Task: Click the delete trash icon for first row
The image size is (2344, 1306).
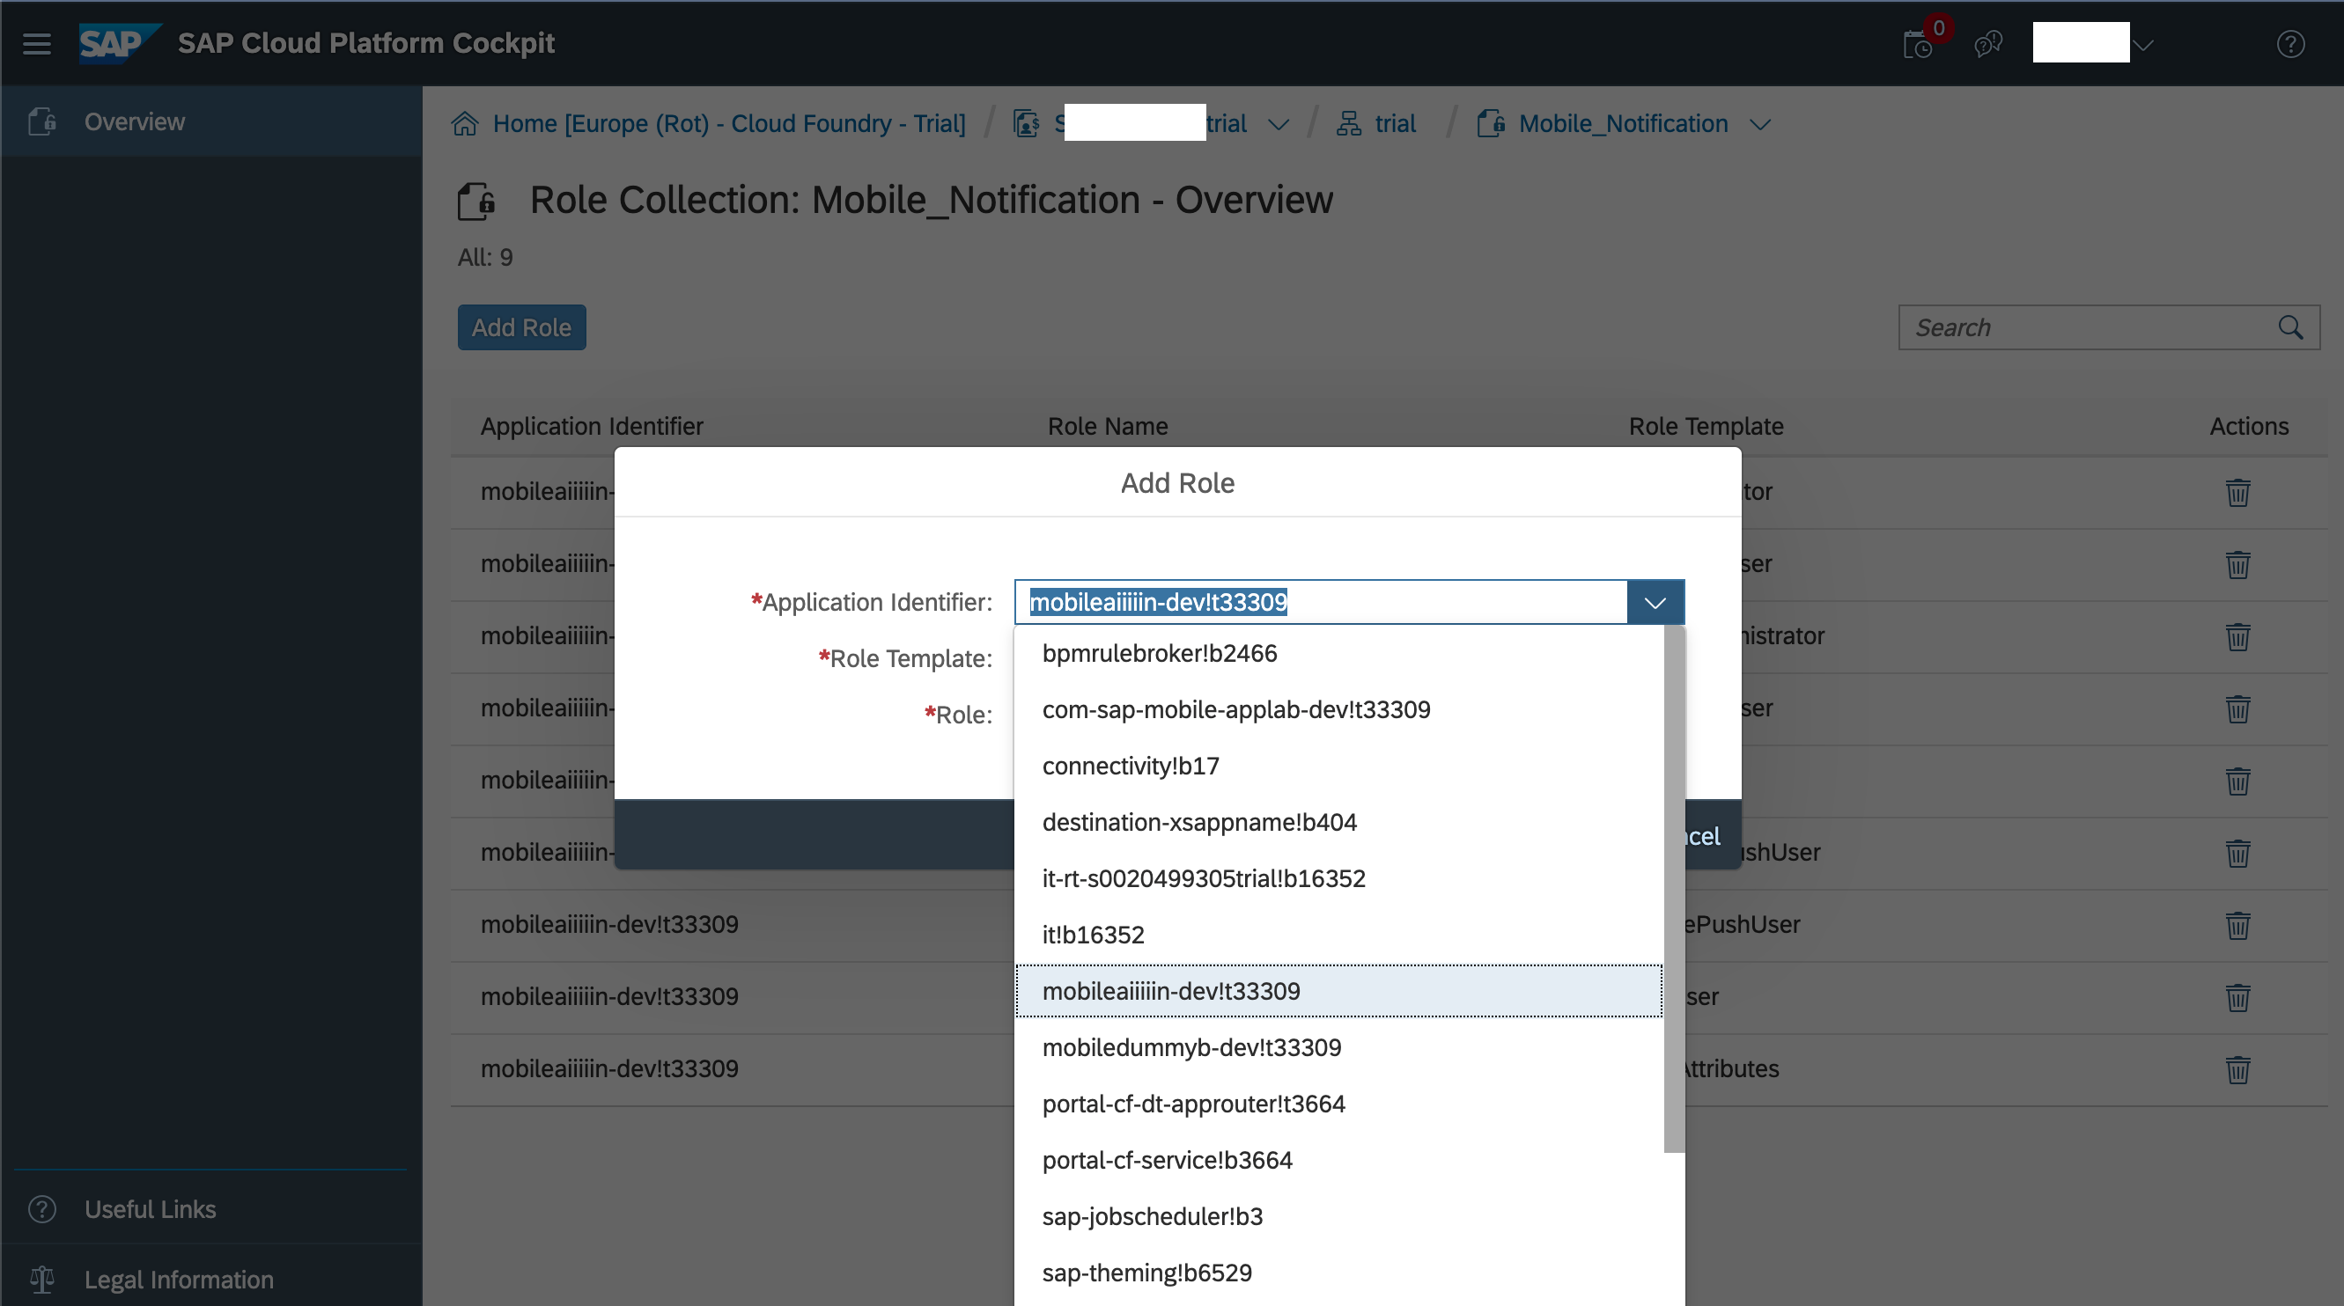Action: (2237, 490)
